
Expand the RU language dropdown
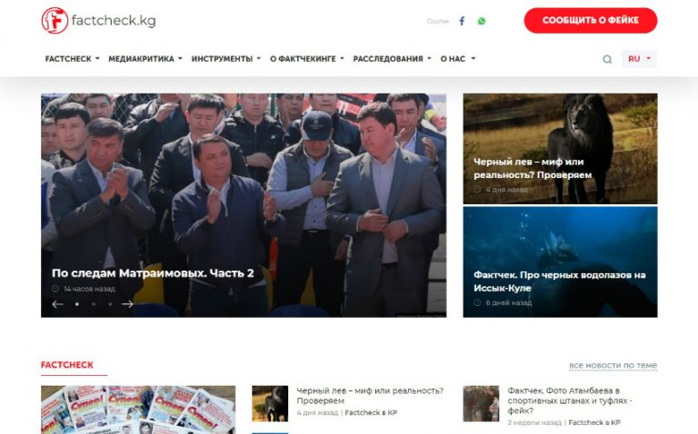click(639, 59)
